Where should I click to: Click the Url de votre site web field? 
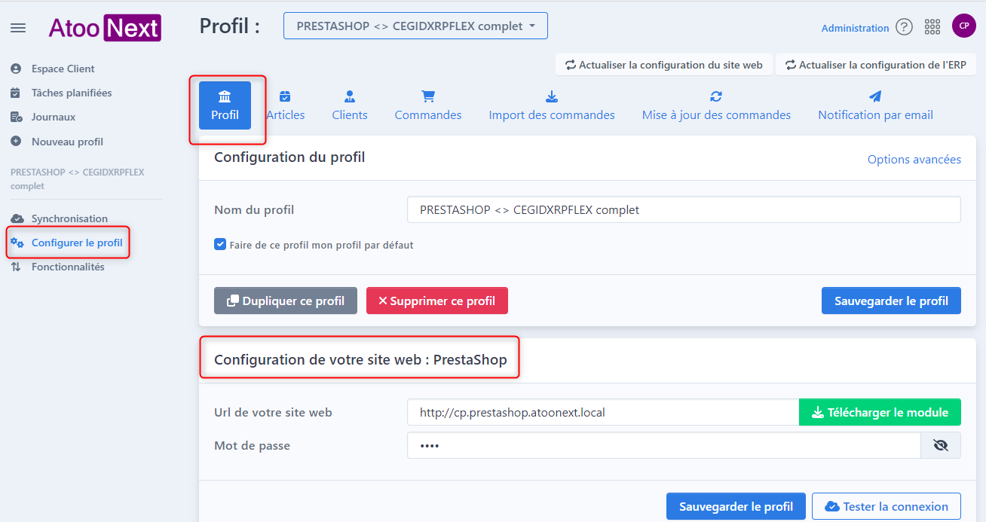[x=603, y=412]
